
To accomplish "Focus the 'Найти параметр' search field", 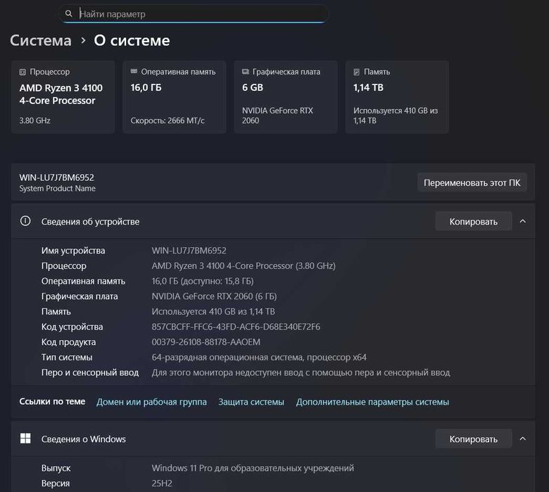I will (194, 14).
